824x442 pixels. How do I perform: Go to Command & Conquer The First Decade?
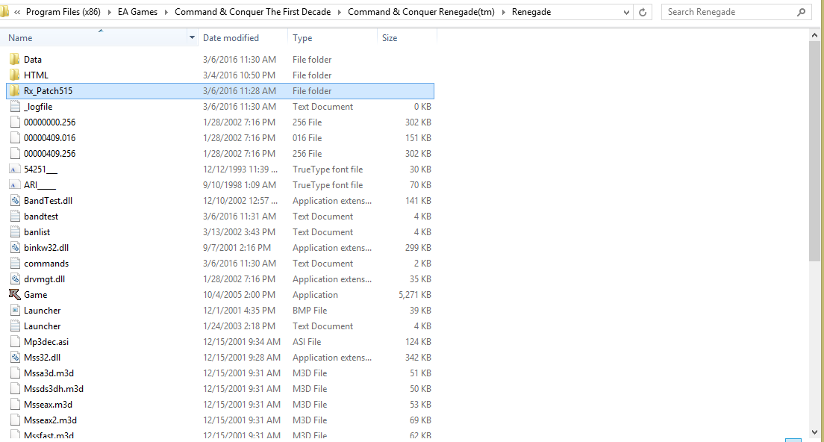[253, 12]
